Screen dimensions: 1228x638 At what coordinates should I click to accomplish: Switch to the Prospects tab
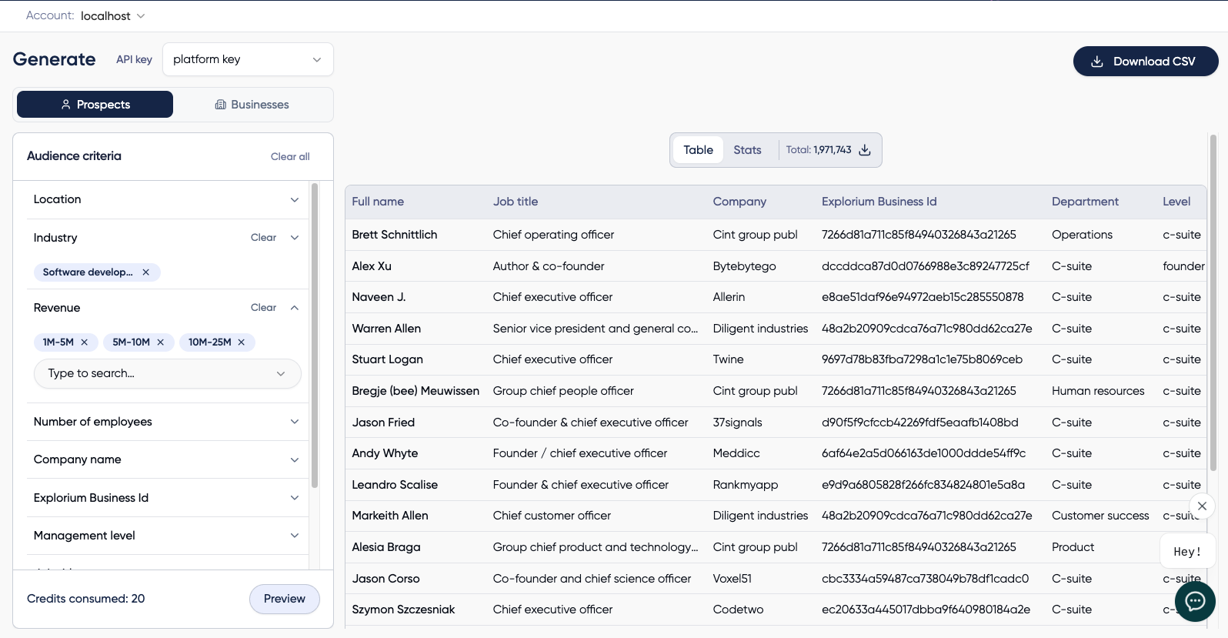pos(95,105)
